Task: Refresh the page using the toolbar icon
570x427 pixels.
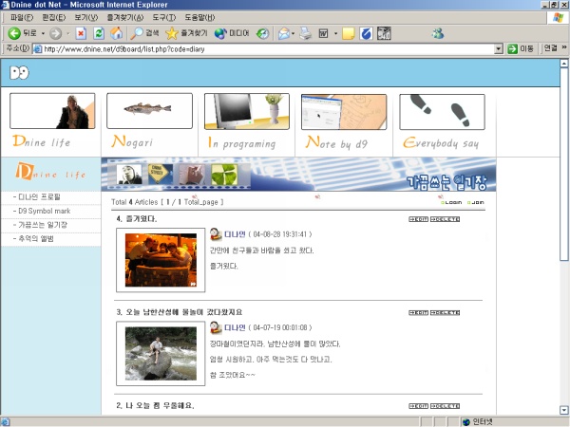Action: [x=99, y=33]
